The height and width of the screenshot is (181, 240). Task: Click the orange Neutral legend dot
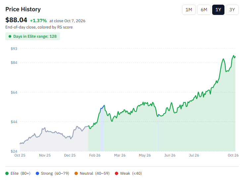click(76, 173)
